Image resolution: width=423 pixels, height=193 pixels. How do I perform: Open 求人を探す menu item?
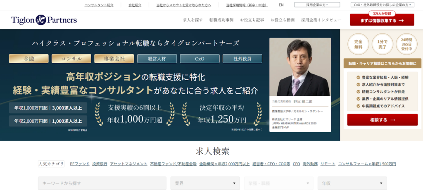pos(193,20)
